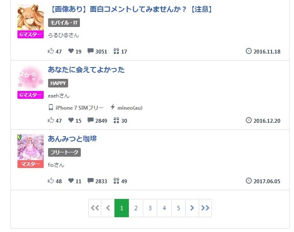The width and height of the screenshot is (294, 232).
Task: Jump to the last page double arrow
Action: point(205,208)
